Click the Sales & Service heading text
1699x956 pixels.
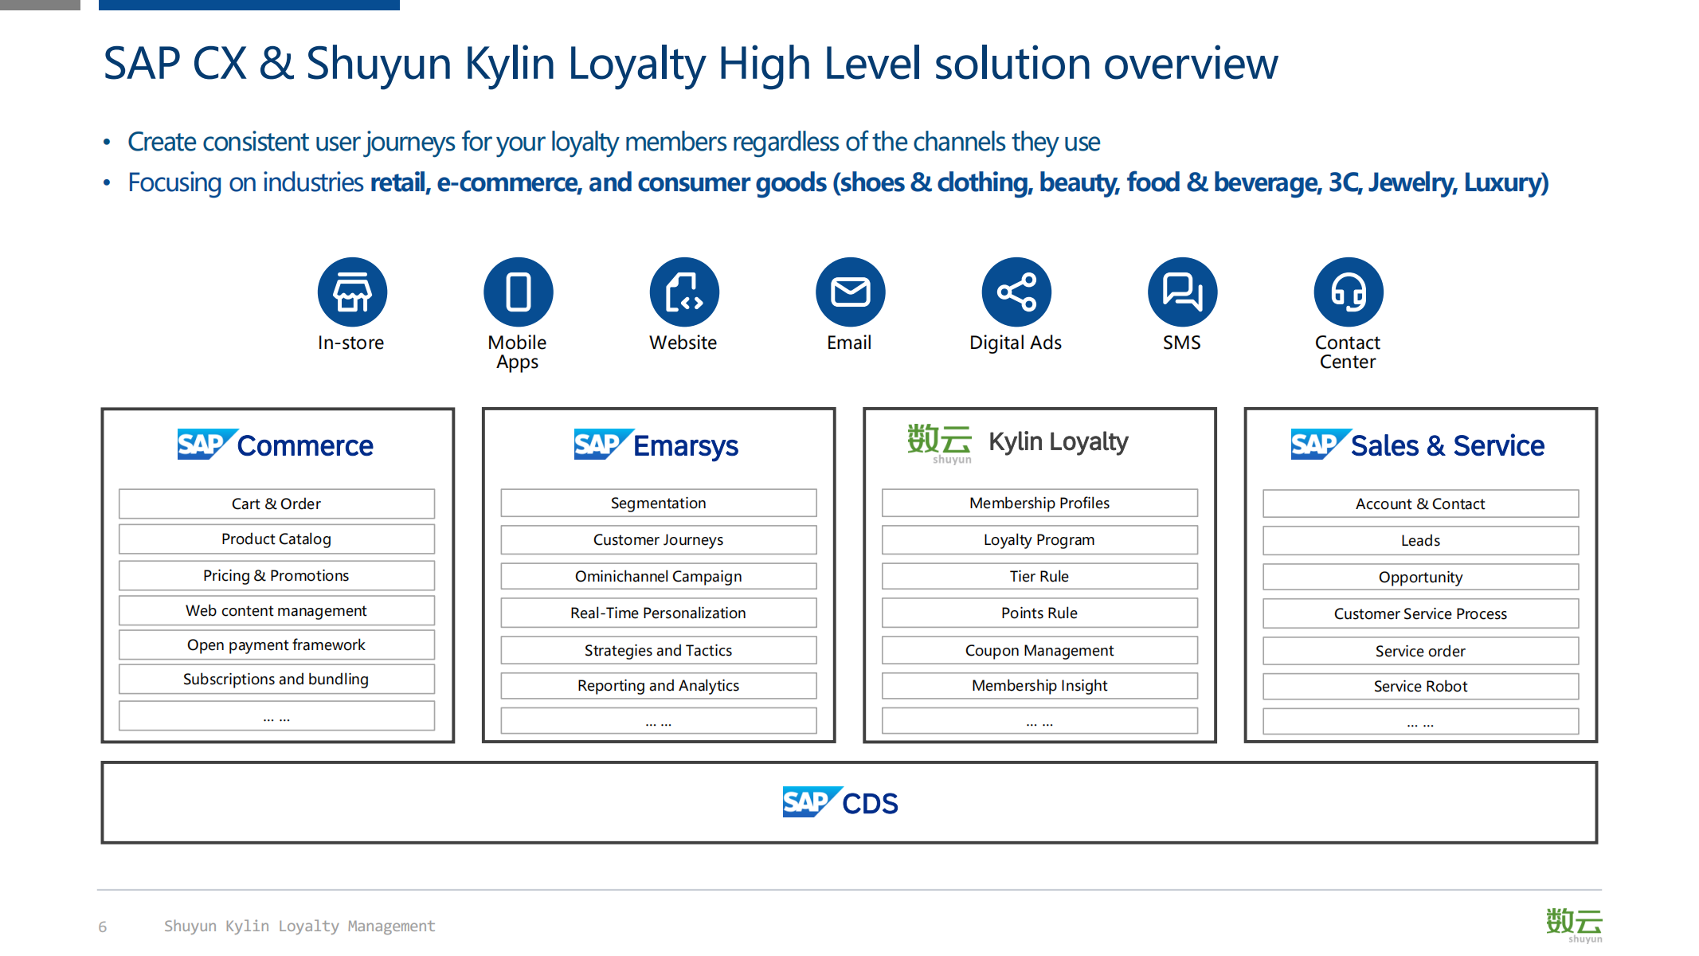click(1447, 445)
